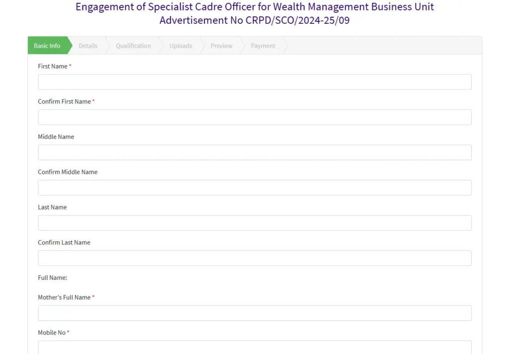Select the Uploads step tab
This screenshot has height=354, width=509.
[180, 46]
